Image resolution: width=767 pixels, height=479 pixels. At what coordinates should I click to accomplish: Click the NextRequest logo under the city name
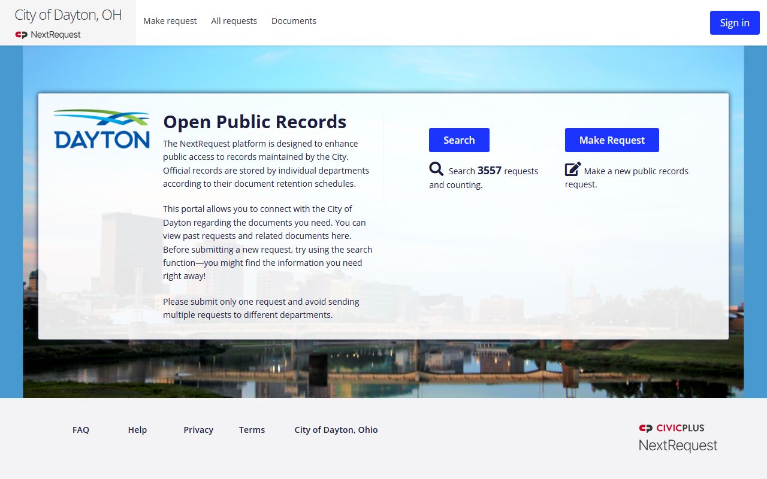[x=48, y=35]
